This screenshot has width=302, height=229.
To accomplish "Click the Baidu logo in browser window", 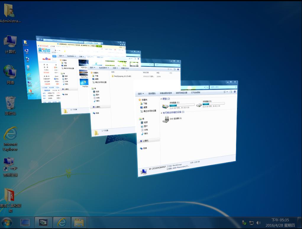I will 46,59.
